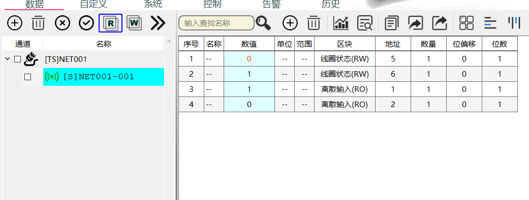The image size is (529, 200).
Task: Click the 数值 cell of row 1
Action: pos(249,59)
